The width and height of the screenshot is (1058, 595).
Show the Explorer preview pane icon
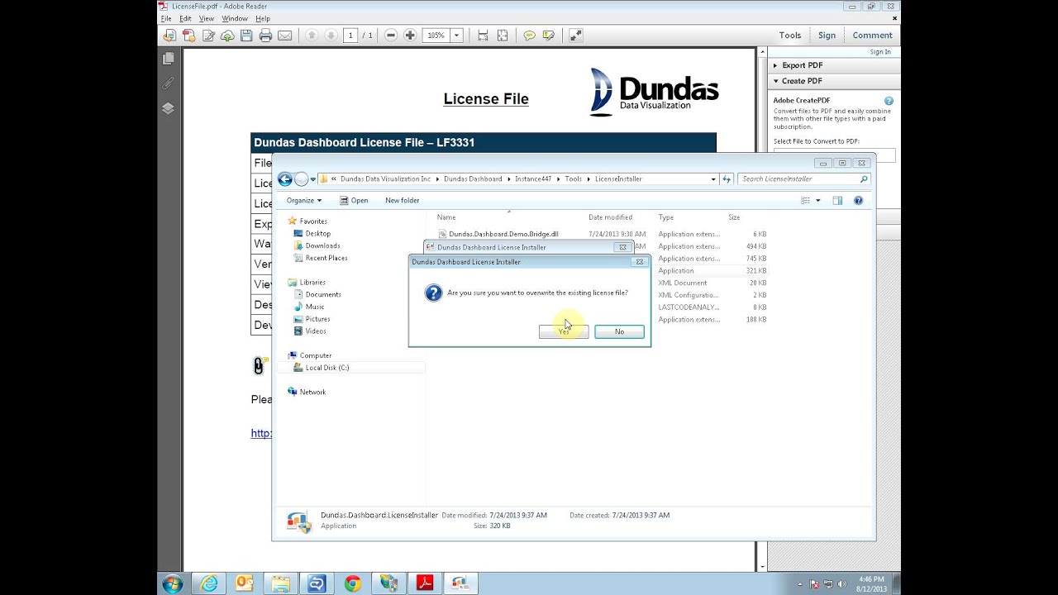pyautogui.click(x=837, y=201)
